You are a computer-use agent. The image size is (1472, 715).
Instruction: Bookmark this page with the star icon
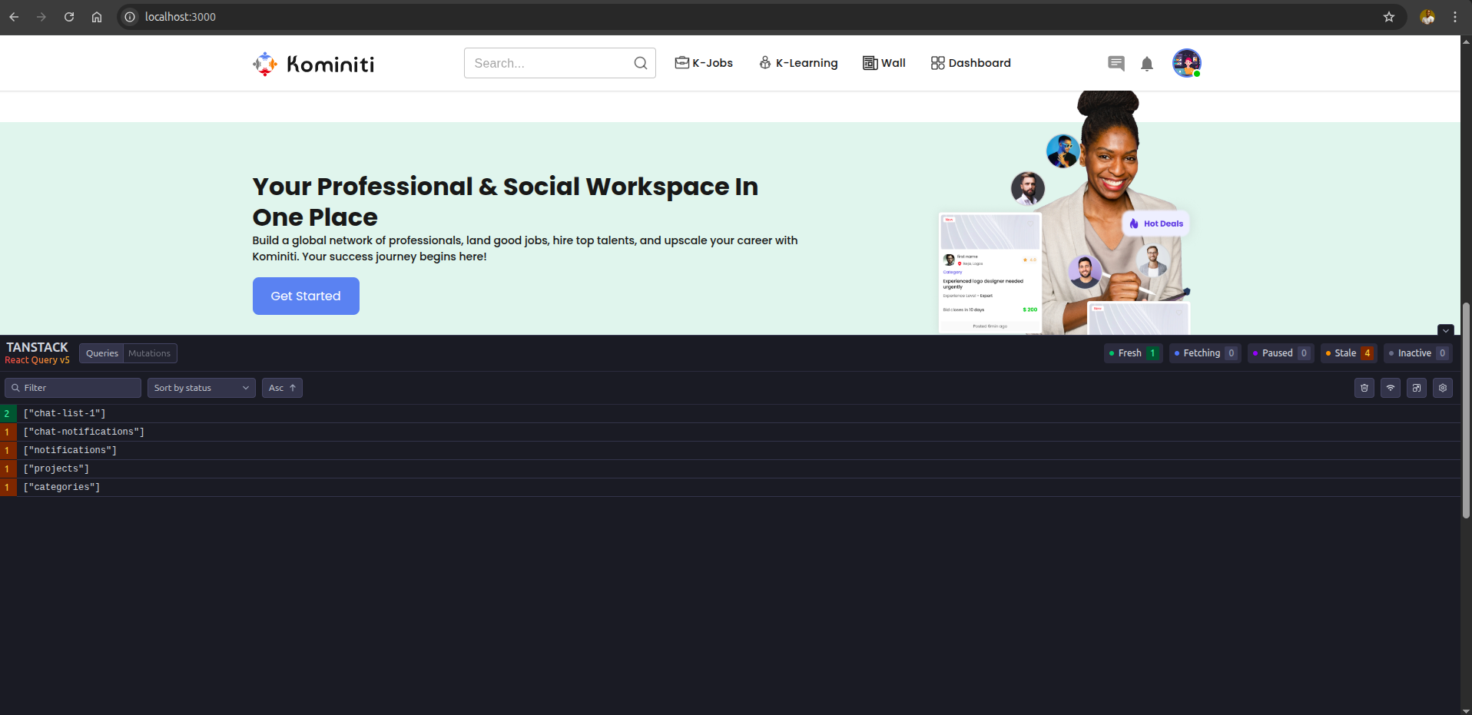pyautogui.click(x=1388, y=17)
